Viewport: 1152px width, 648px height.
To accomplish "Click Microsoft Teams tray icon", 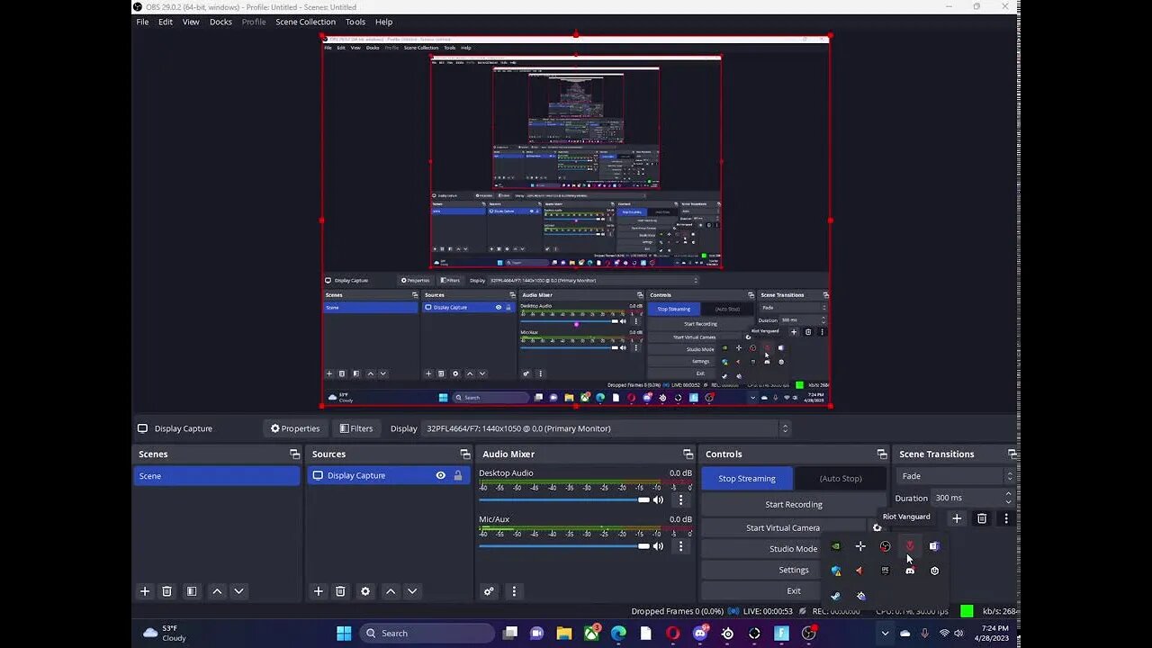I will point(934,546).
